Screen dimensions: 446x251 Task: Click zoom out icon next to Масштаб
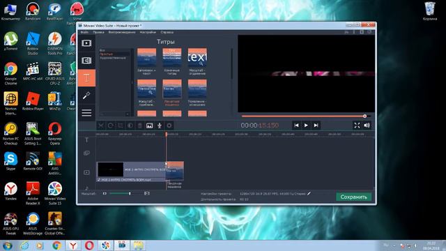click(x=105, y=194)
